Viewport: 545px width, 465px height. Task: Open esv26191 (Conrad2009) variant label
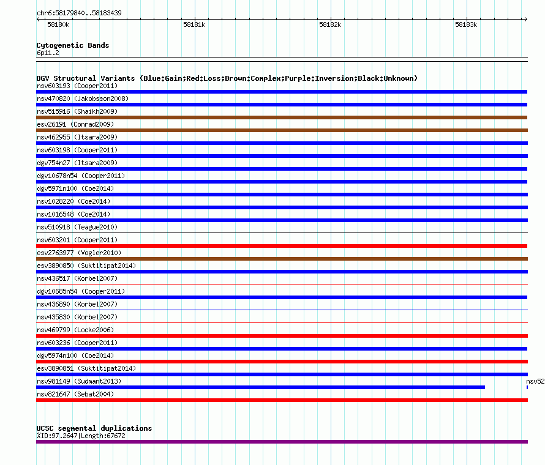coord(75,124)
